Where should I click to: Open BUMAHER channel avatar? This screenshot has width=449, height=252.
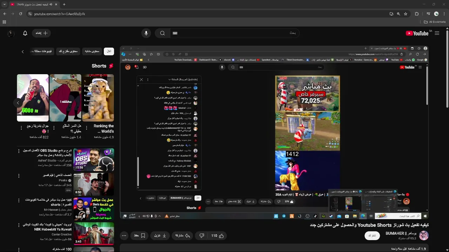(x=424, y=236)
